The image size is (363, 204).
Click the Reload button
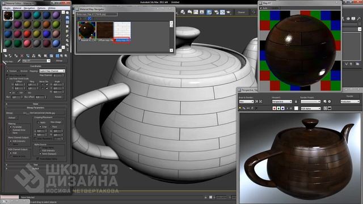(11, 118)
